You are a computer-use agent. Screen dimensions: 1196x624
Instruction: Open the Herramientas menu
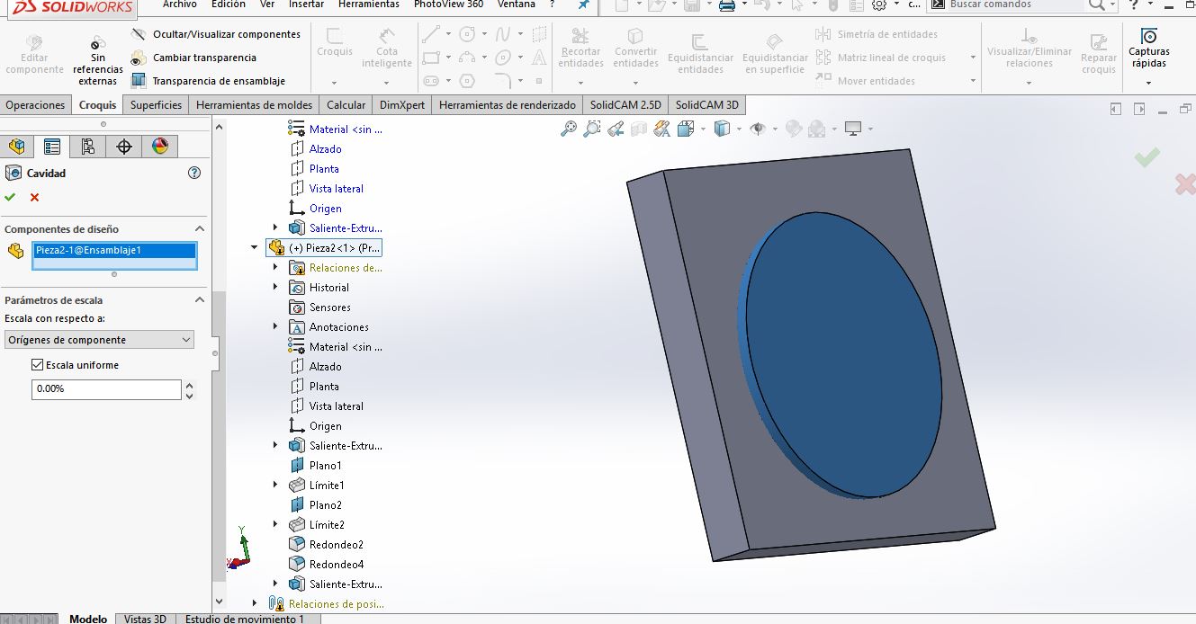[368, 4]
